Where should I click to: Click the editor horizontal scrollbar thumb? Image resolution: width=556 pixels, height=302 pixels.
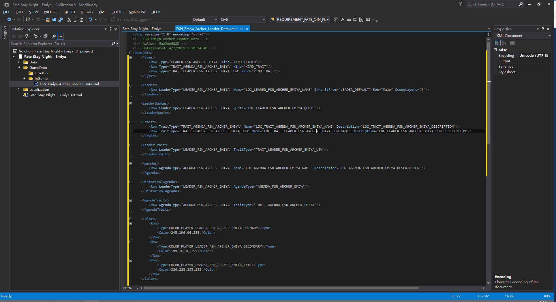point(281,288)
